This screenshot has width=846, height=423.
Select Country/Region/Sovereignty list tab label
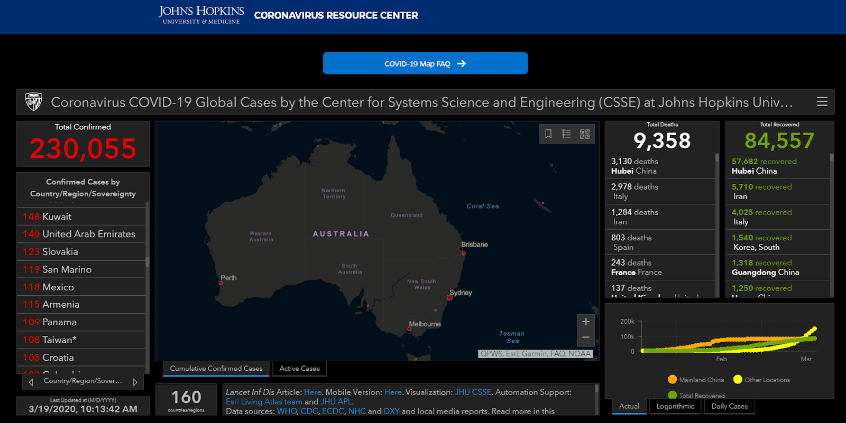click(82, 381)
